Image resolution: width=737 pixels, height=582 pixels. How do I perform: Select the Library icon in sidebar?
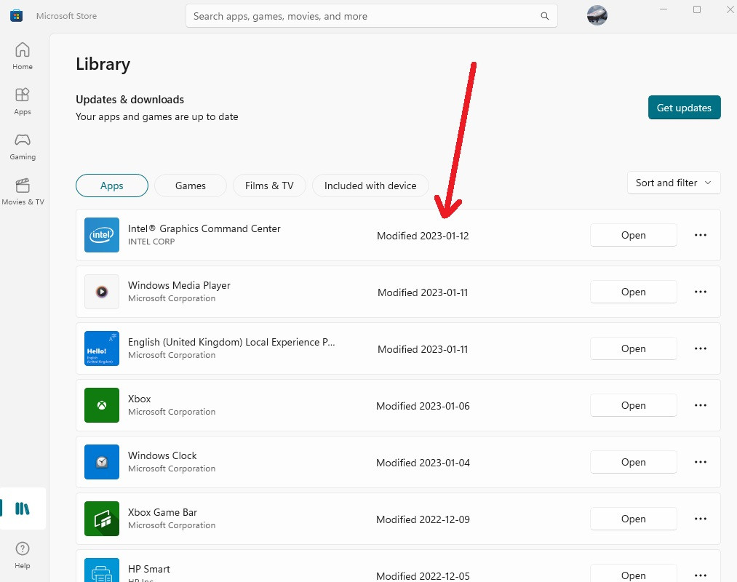[22, 509]
